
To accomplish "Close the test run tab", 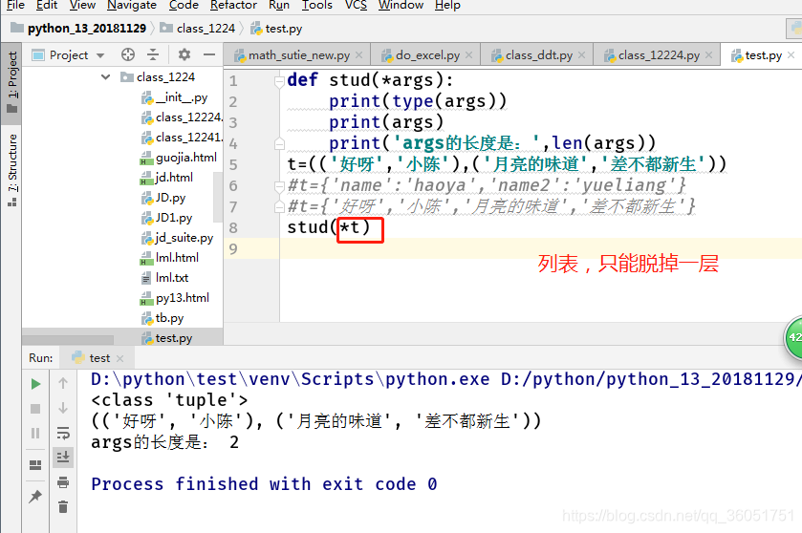I will click(x=120, y=358).
